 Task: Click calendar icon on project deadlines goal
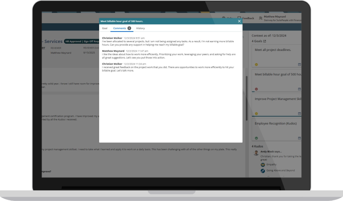point(299,65)
